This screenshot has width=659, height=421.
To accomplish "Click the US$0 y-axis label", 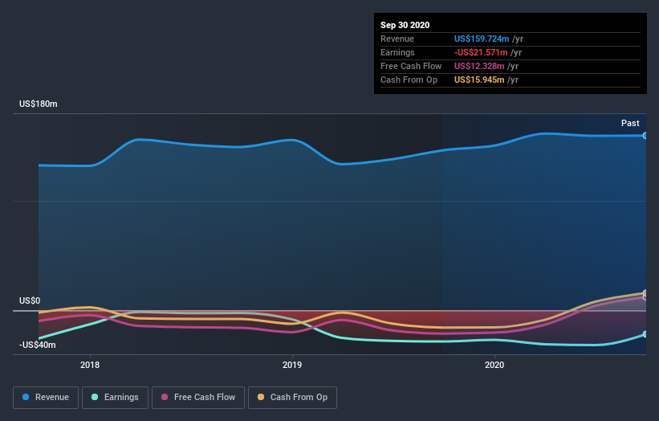I will 30,300.
